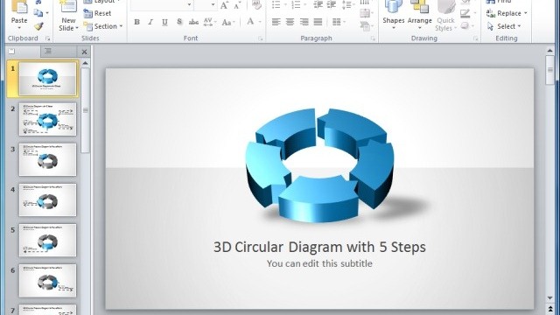Screen dimensions: 560x315
Task: Switch to the Slides thumbnail tab
Action: [23, 52]
